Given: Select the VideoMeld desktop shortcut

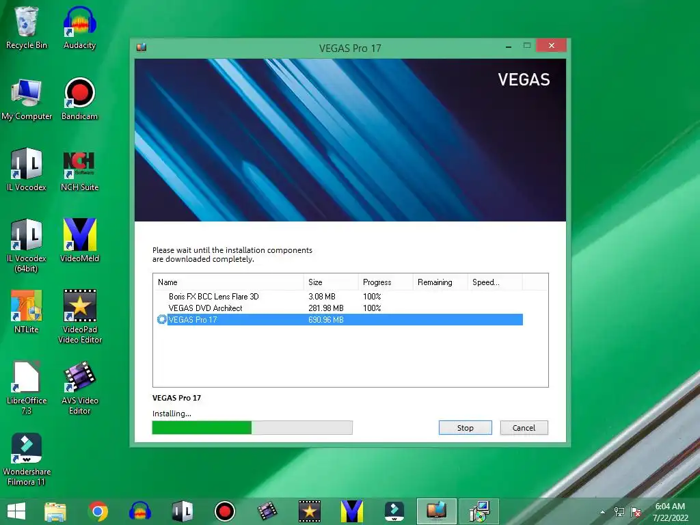Looking at the screenshot, I should coord(79,241).
